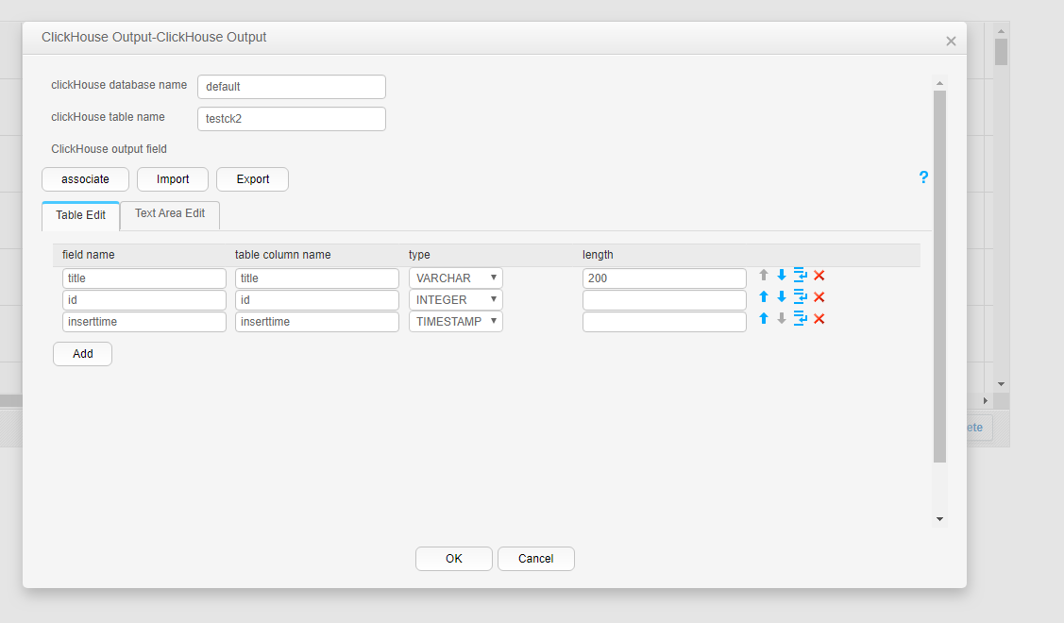Click the background page scrollbar's down arrow
This screenshot has width=1064, height=623.
[1001, 384]
